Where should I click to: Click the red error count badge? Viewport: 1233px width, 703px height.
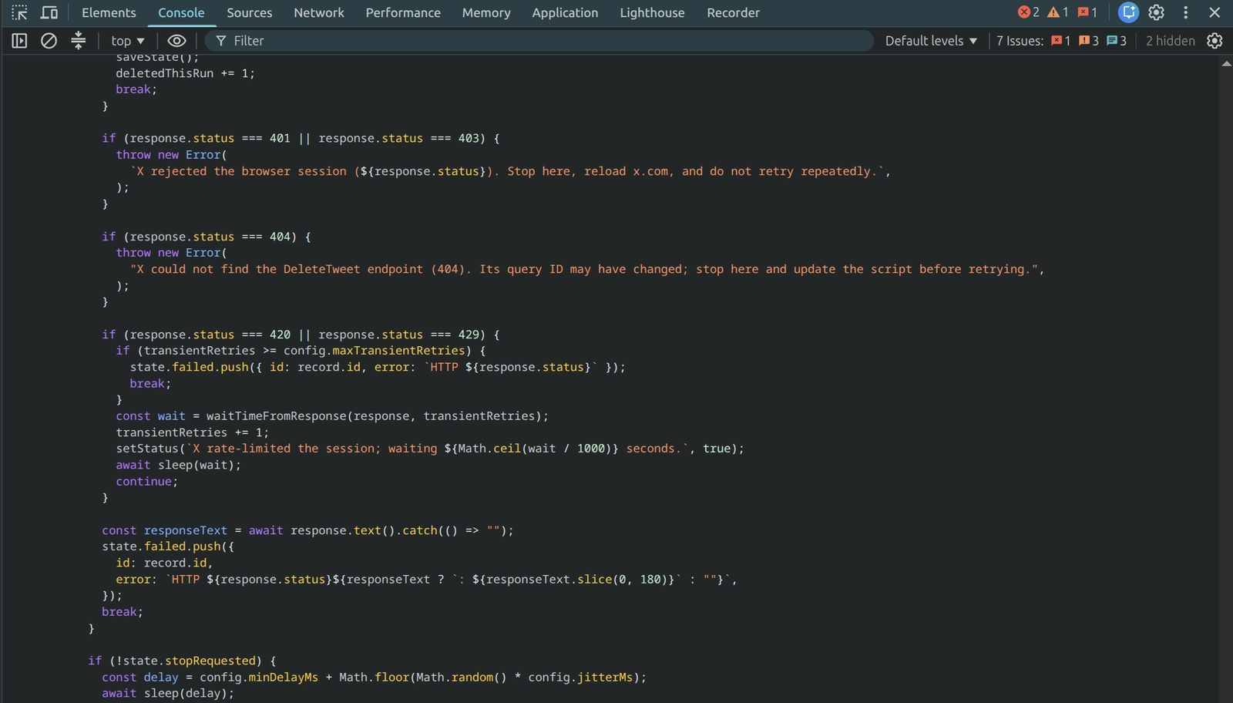(1029, 12)
